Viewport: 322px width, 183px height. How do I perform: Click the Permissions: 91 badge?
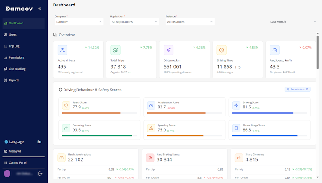coord(298,89)
